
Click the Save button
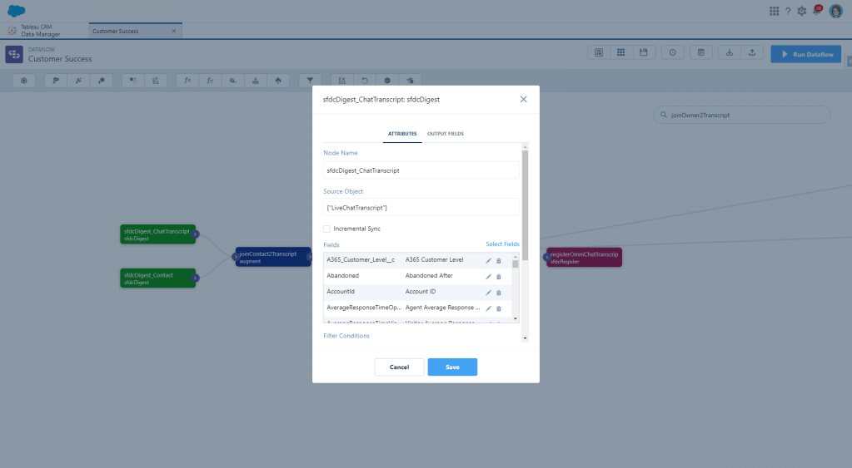[452, 367]
